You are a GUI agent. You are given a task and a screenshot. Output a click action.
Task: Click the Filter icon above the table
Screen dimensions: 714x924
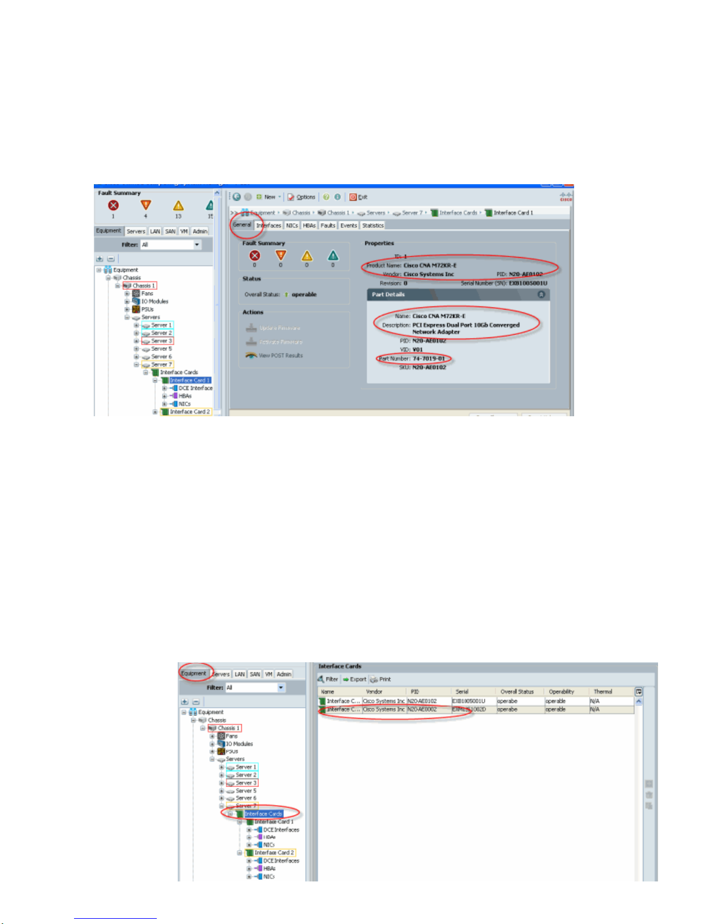coord(328,679)
